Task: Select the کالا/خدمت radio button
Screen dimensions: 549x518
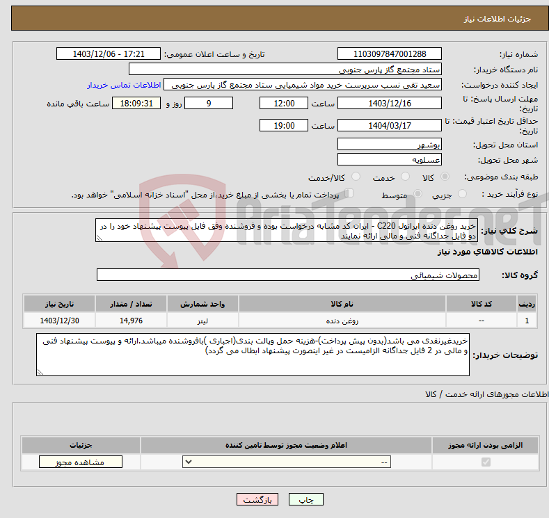Action: [x=356, y=177]
